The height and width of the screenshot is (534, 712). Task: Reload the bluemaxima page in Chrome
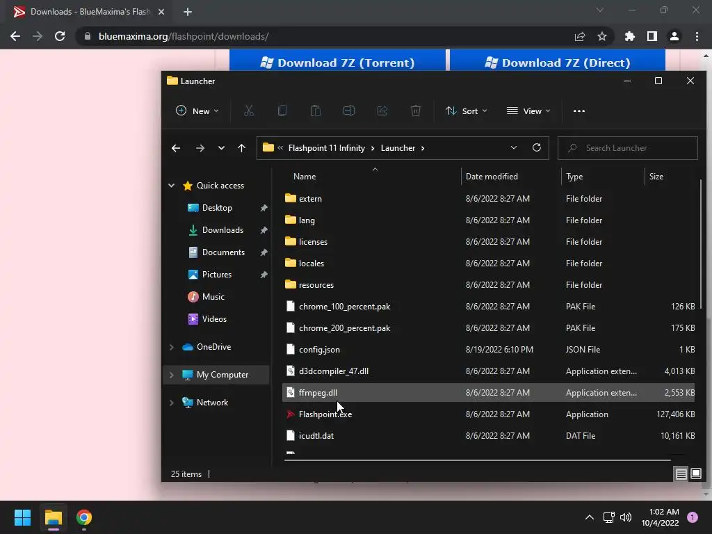[60, 36]
